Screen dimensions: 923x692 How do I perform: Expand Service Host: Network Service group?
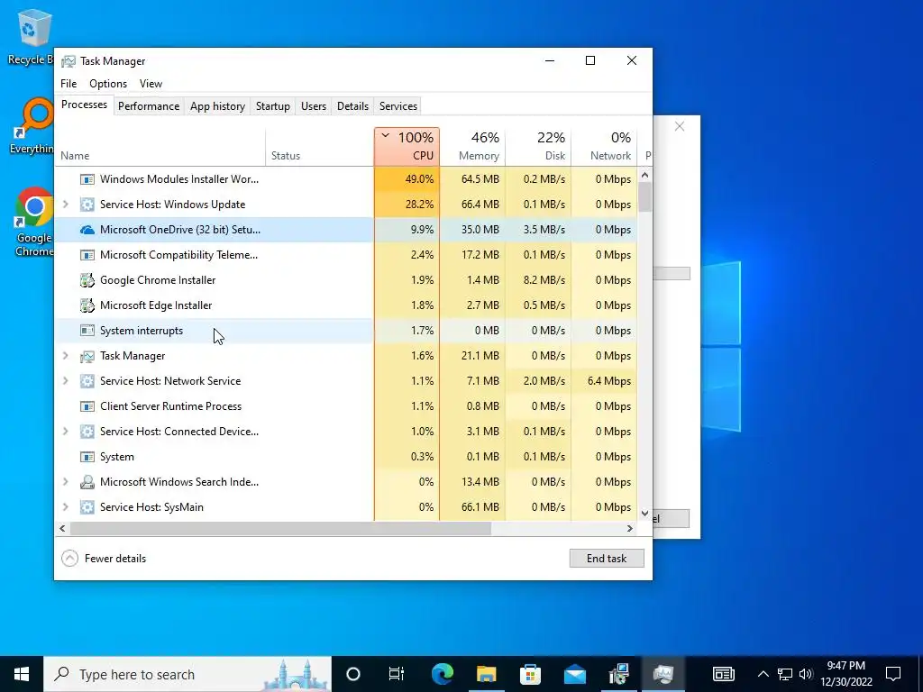click(65, 381)
